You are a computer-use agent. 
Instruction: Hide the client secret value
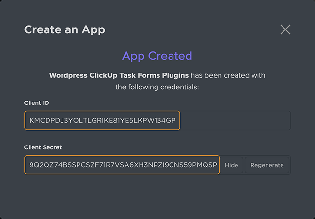pyautogui.click(x=232, y=165)
